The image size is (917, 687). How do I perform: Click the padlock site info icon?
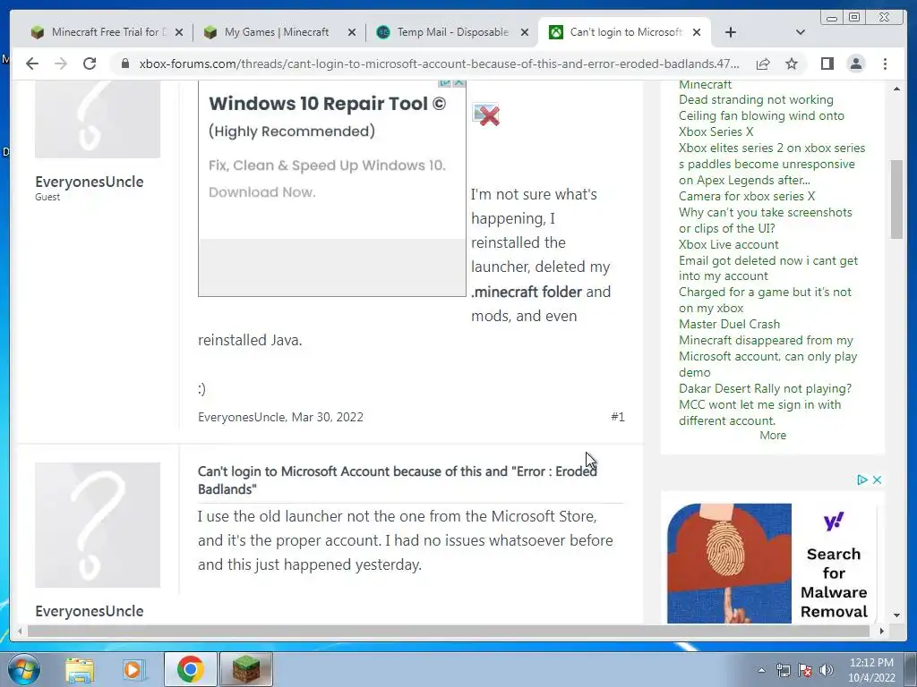coord(124,64)
